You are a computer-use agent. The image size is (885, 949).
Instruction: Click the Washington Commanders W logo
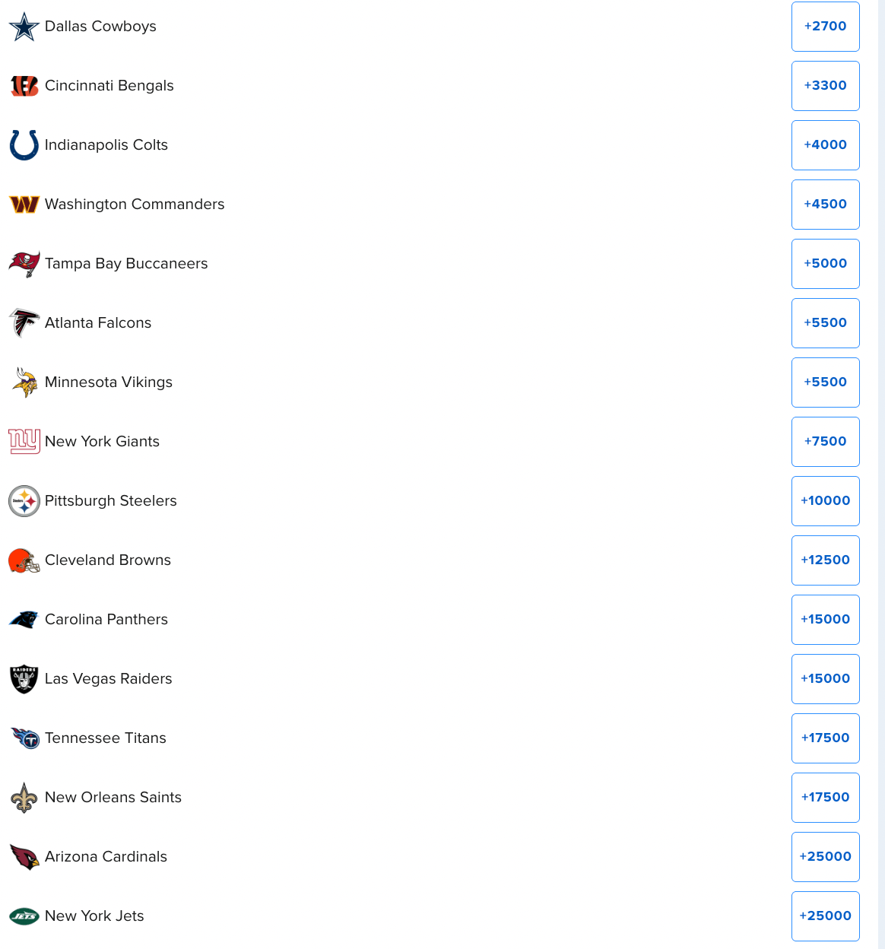tap(24, 205)
